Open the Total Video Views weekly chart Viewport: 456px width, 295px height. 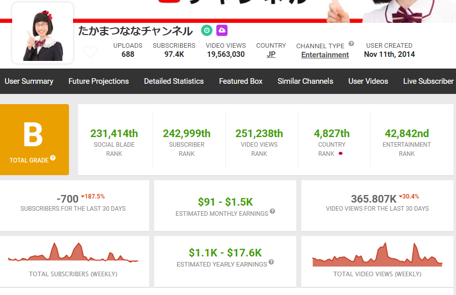[377, 254]
